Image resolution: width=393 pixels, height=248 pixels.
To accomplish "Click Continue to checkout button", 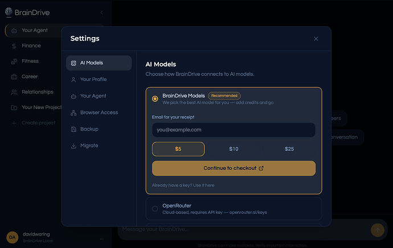I will (234, 168).
